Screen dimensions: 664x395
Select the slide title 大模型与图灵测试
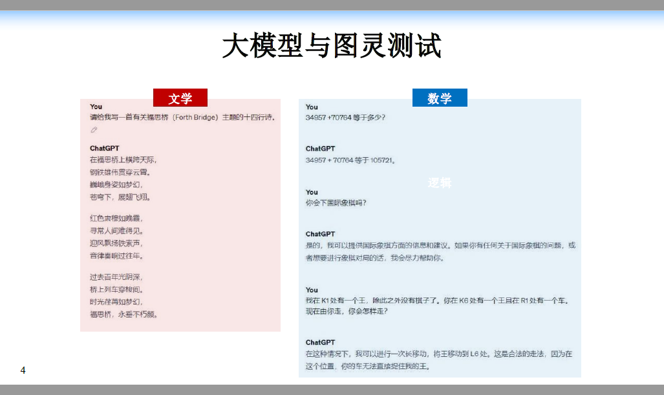click(332, 45)
